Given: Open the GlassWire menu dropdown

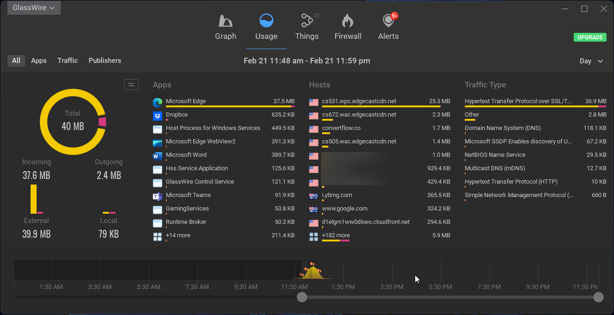Looking at the screenshot, I should pyautogui.click(x=34, y=8).
